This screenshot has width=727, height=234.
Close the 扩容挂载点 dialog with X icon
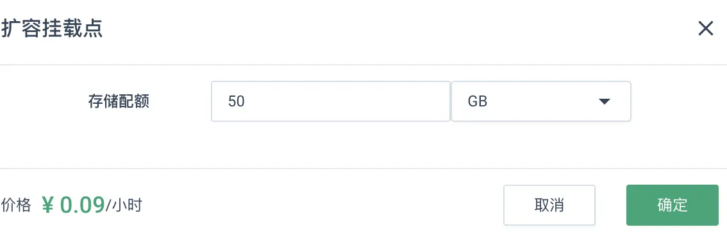tap(705, 29)
